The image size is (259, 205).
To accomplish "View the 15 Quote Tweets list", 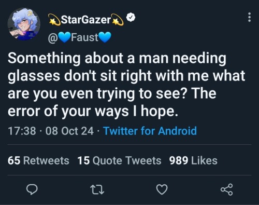I will pos(119,160).
